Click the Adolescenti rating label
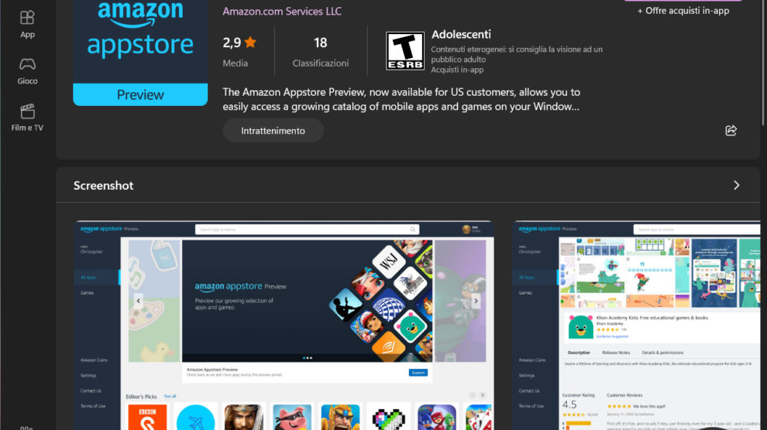 (461, 34)
